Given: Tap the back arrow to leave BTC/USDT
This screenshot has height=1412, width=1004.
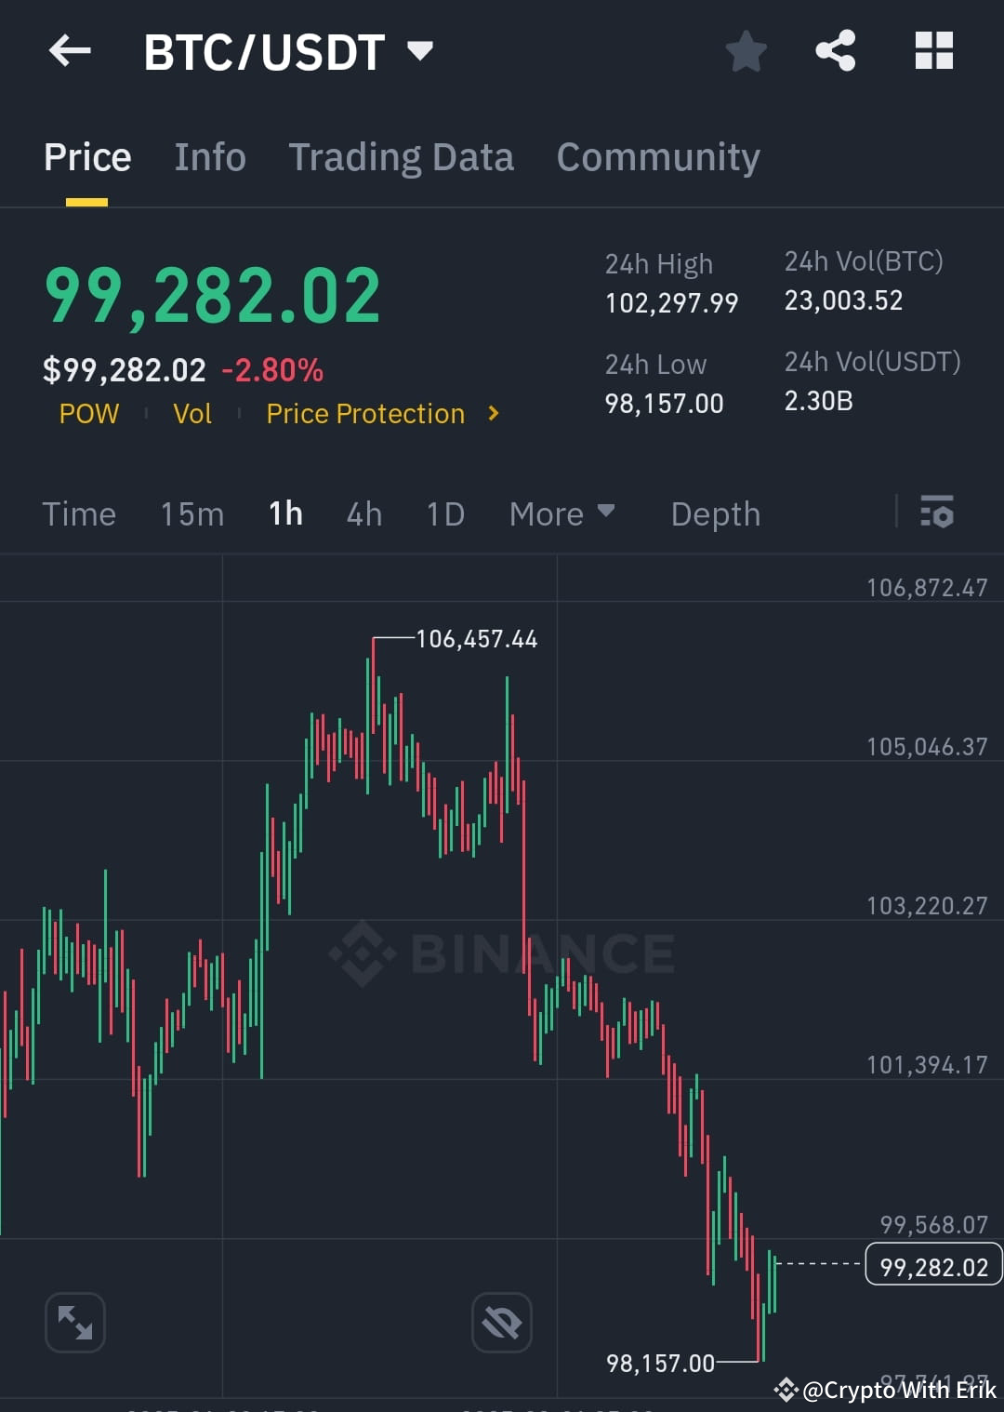Looking at the screenshot, I should click(70, 51).
